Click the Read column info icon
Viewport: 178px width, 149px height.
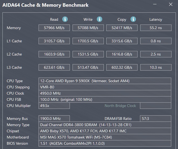point(65,19)
